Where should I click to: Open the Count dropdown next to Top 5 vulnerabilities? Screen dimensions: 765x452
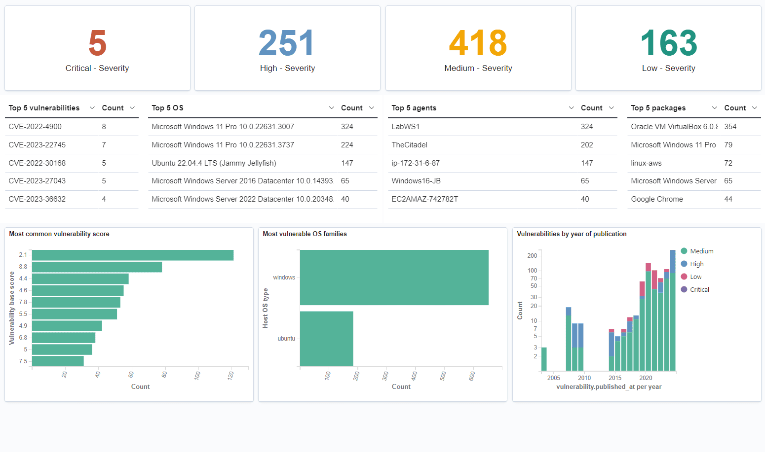(x=132, y=107)
